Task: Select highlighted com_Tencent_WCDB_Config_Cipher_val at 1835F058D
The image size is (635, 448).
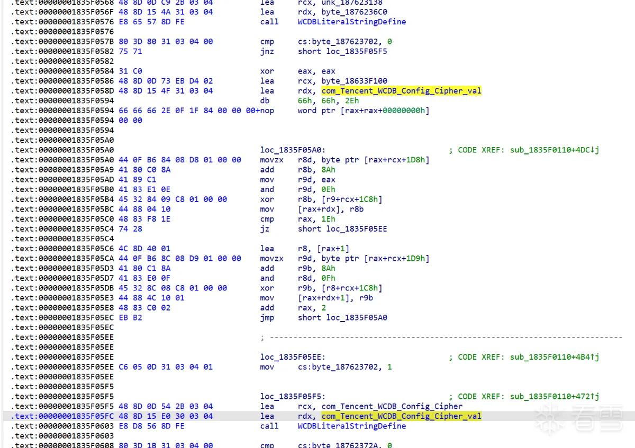Action: [402, 91]
